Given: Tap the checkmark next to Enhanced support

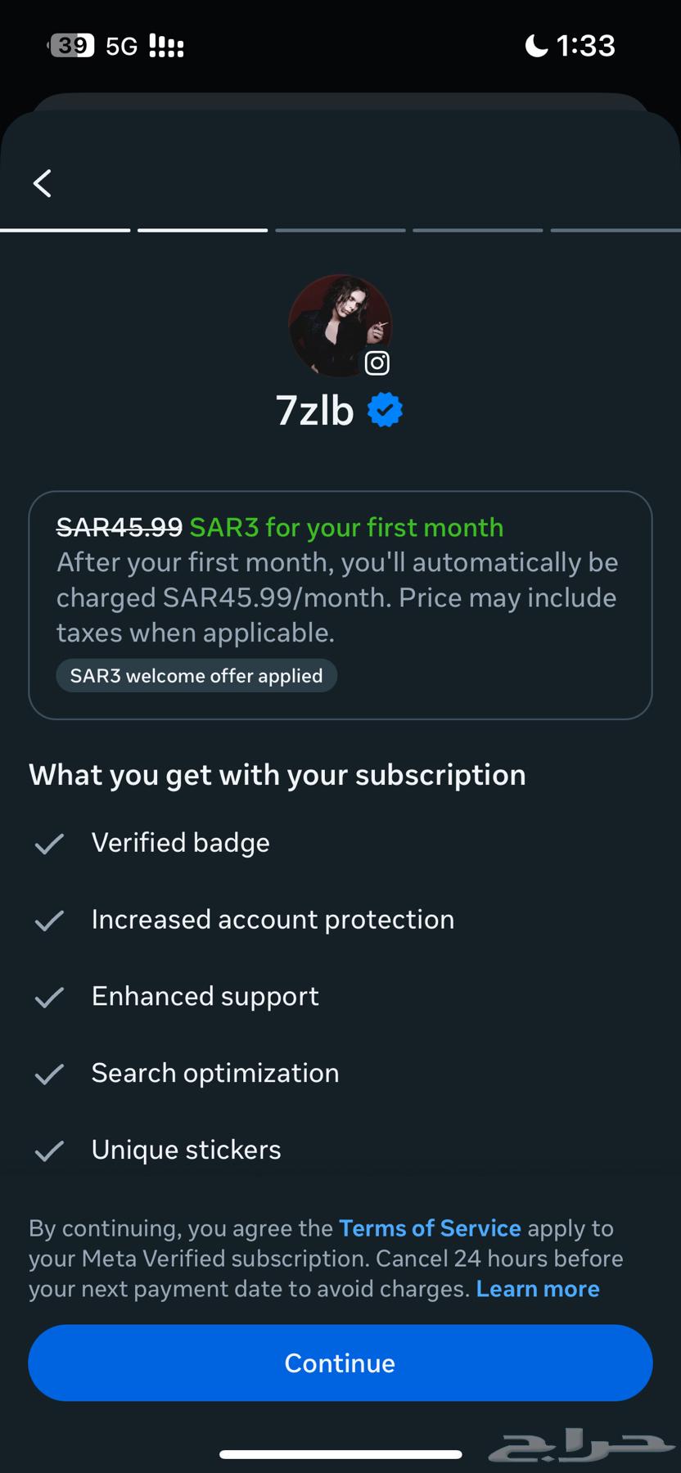Looking at the screenshot, I should click(x=49, y=998).
